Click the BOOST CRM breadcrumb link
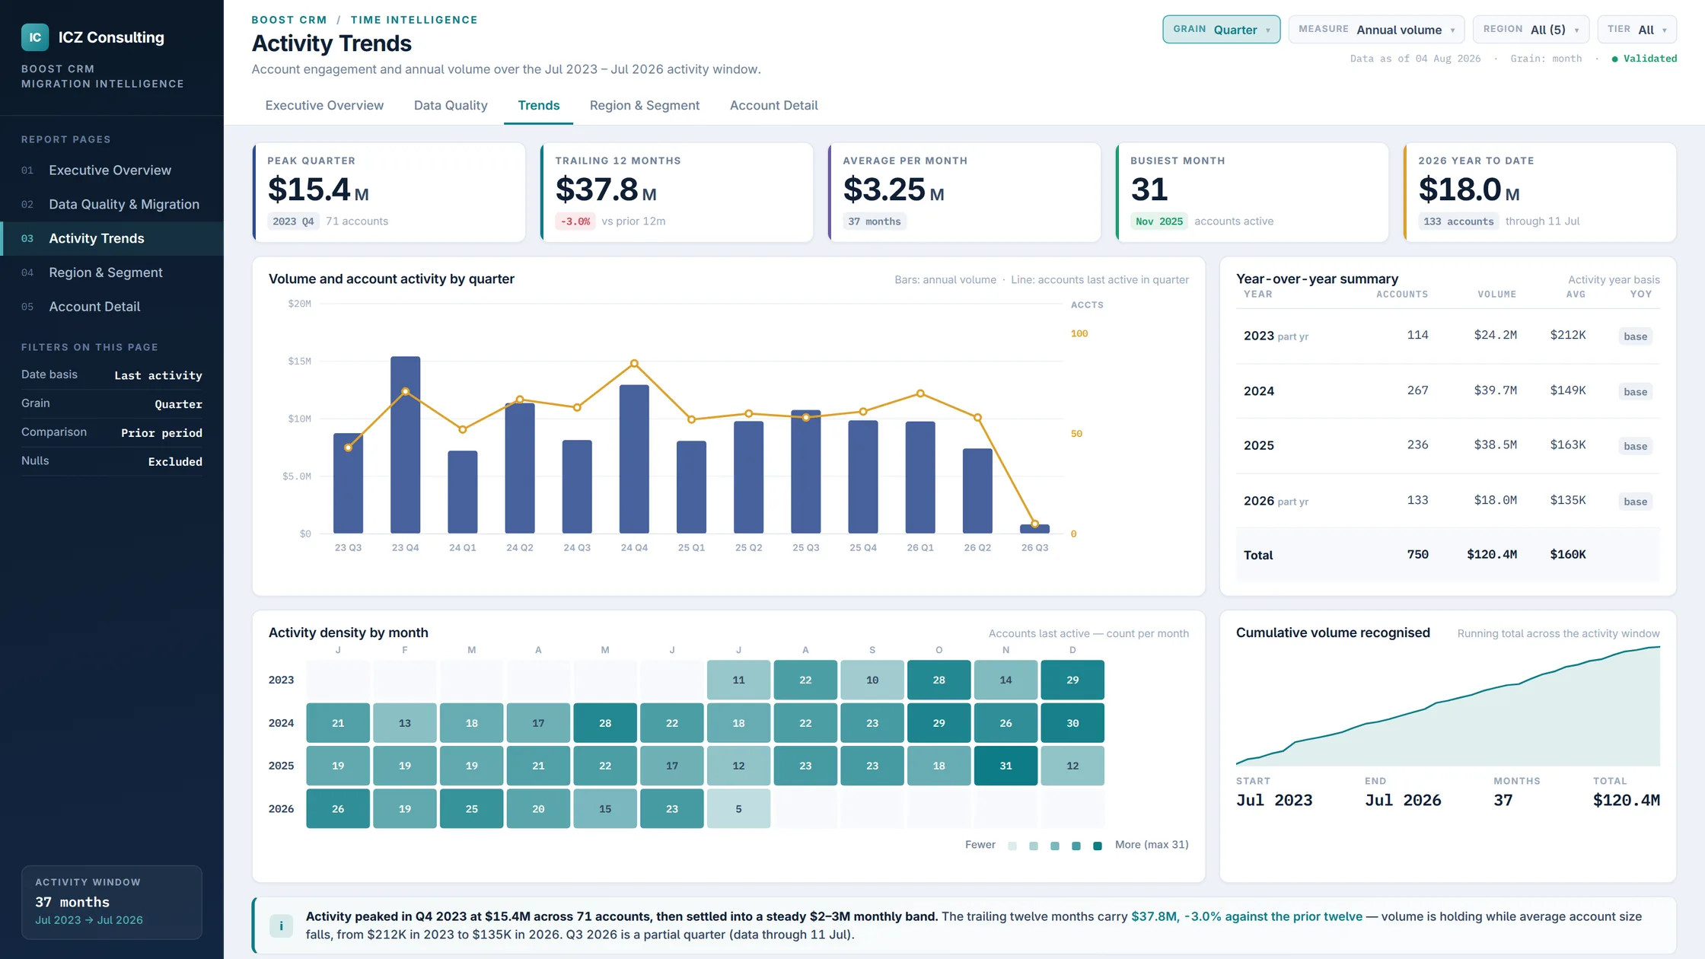The image size is (1705, 959). point(289,20)
